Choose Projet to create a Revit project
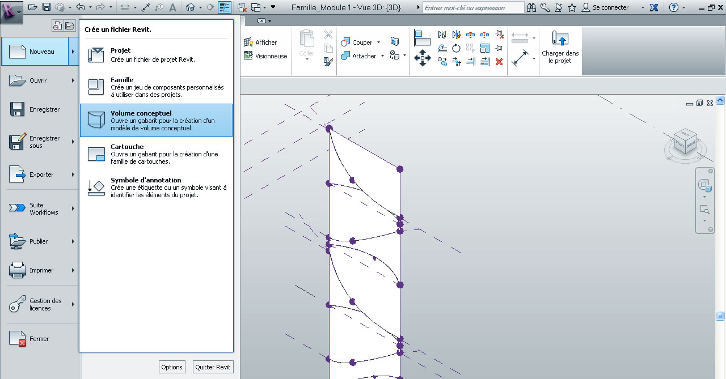Image resolution: width=726 pixels, height=379 pixels. tap(156, 55)
